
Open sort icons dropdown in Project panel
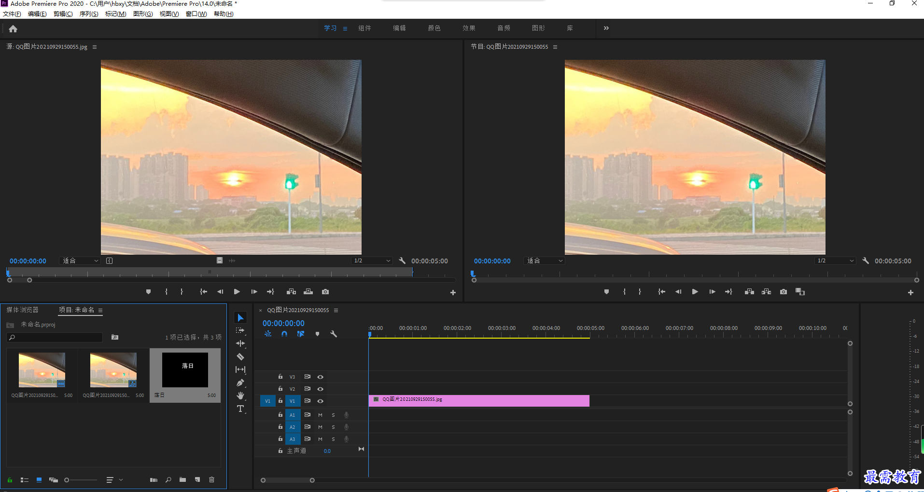point(114,480)
